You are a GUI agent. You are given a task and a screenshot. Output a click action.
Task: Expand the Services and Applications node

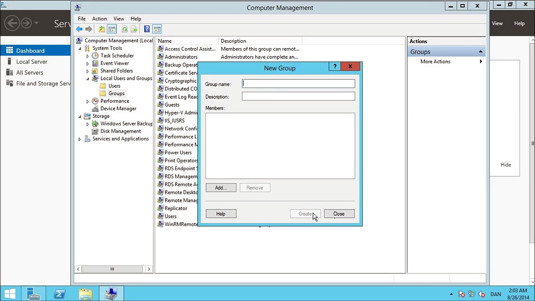pyautogui.click(x=80, y=139)
